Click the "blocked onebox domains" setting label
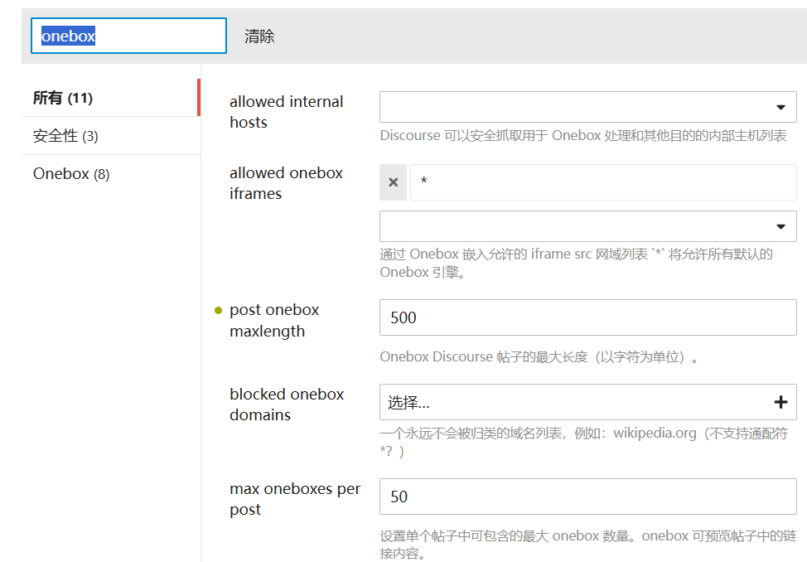The width and height of the screenshot is (807, 562). pyautogui.click(x=286, y=405)
